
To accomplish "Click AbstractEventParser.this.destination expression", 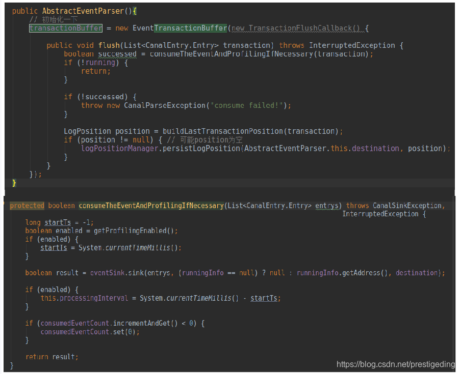I will (x=321, y=149).
